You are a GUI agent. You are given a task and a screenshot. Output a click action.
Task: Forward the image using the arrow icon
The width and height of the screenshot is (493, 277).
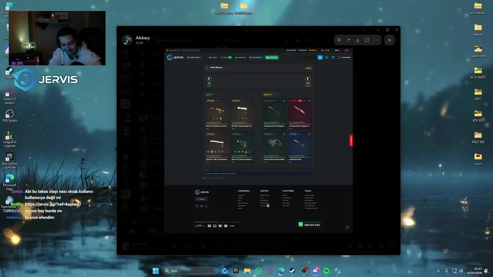point(348,40)
